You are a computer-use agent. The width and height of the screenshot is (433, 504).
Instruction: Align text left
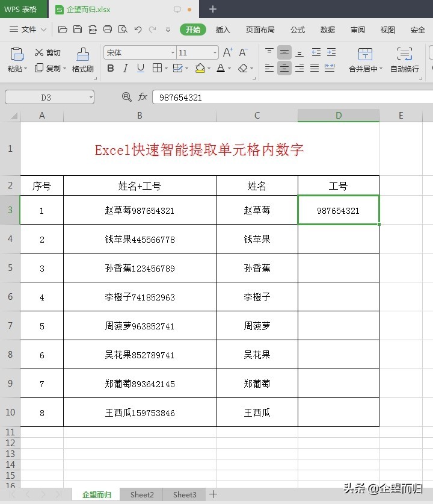[x=269, y=68]
